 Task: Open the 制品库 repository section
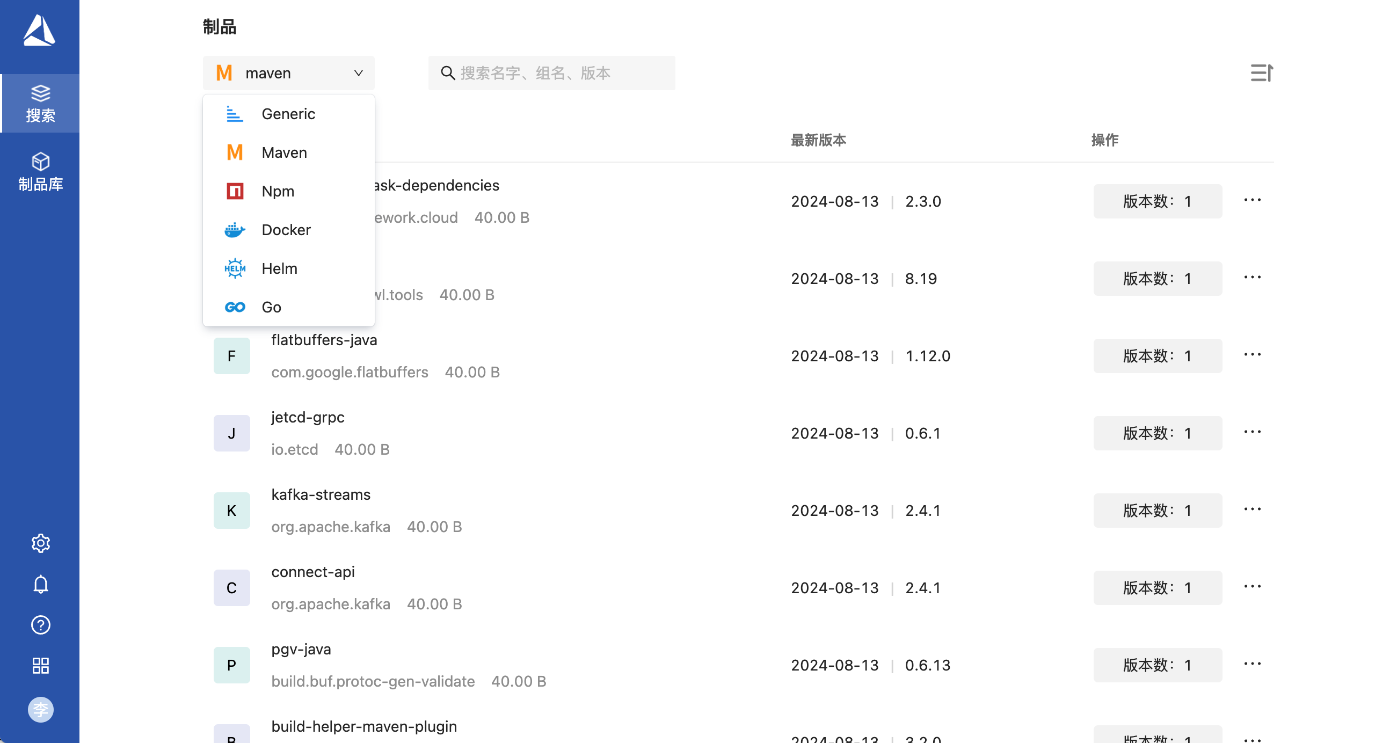tap(40, 172)
